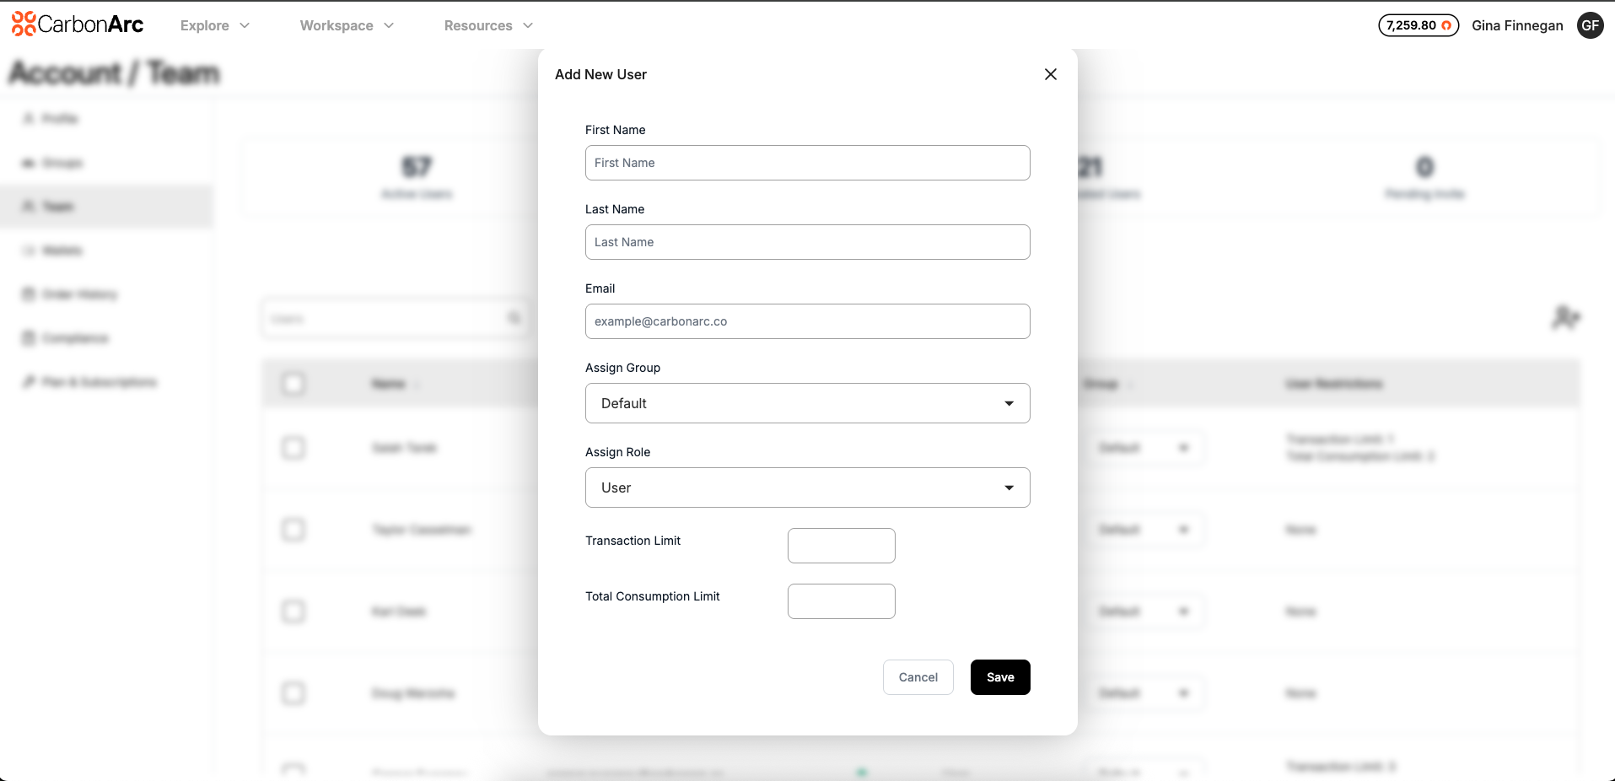Expand the Explore menu
The image size is (1615, 781).
point(214,25)
